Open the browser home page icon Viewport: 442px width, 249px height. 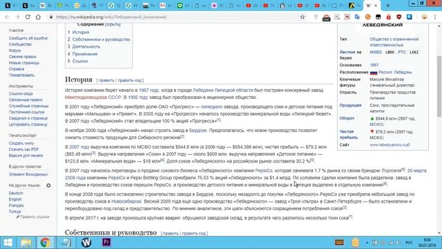point(38,17)
